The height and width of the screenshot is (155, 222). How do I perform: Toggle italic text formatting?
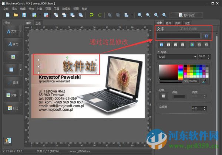pos(168,45)
